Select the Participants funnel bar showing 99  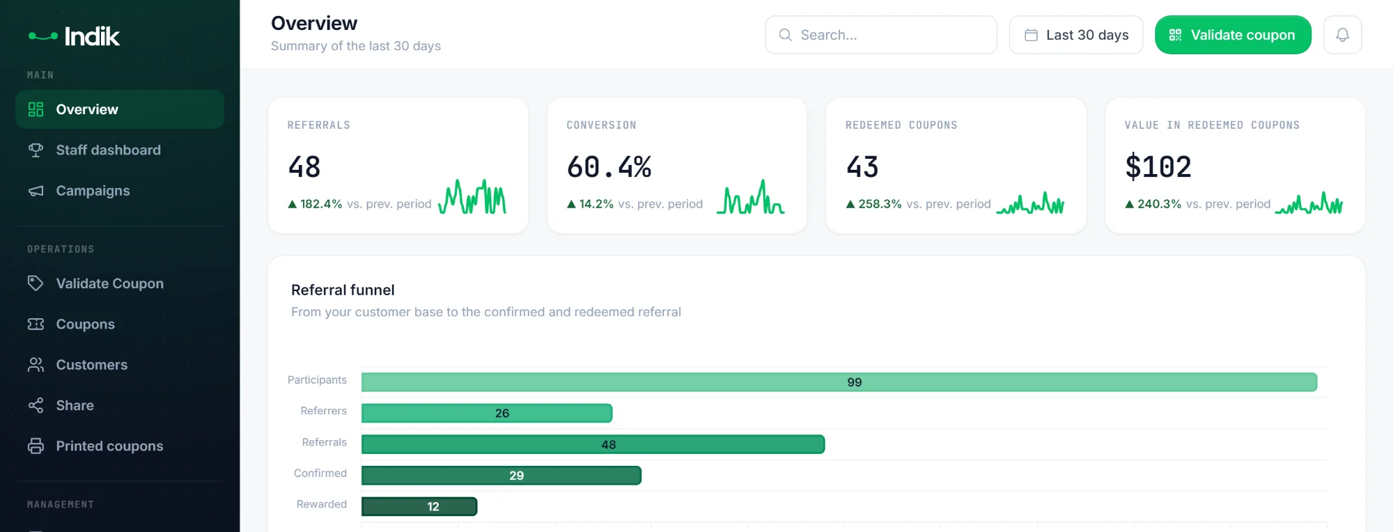click(839, 382)
